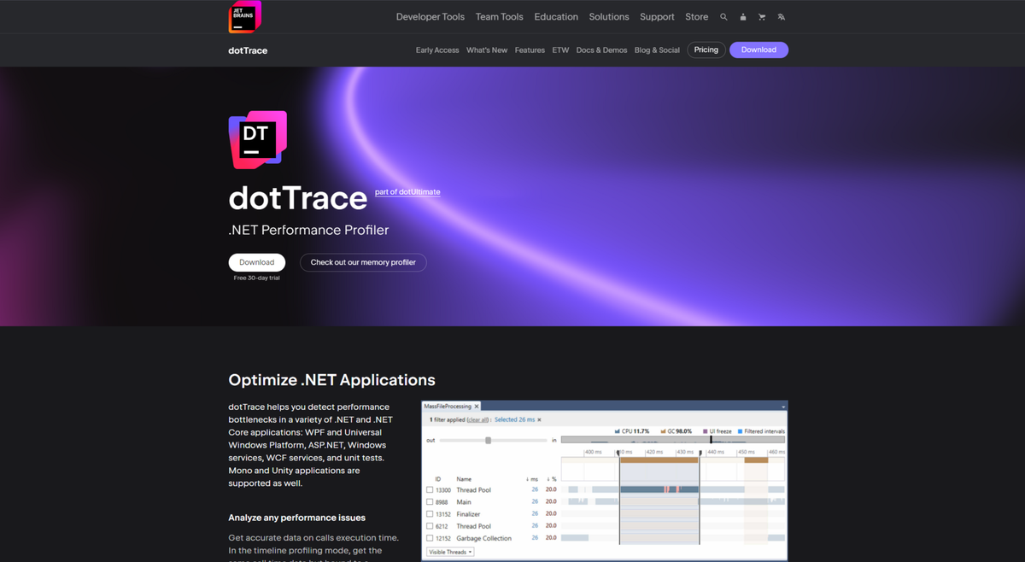1025x562 pixels.
Task: Open the shopping cart icon
Action: coord(762,17)
